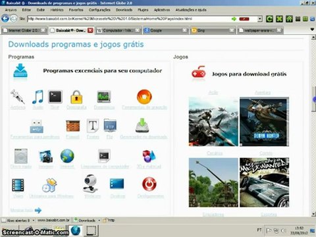Click the browser forward arrow button
This screenshot has width=316, height=237.
click(x=14, y=18)
